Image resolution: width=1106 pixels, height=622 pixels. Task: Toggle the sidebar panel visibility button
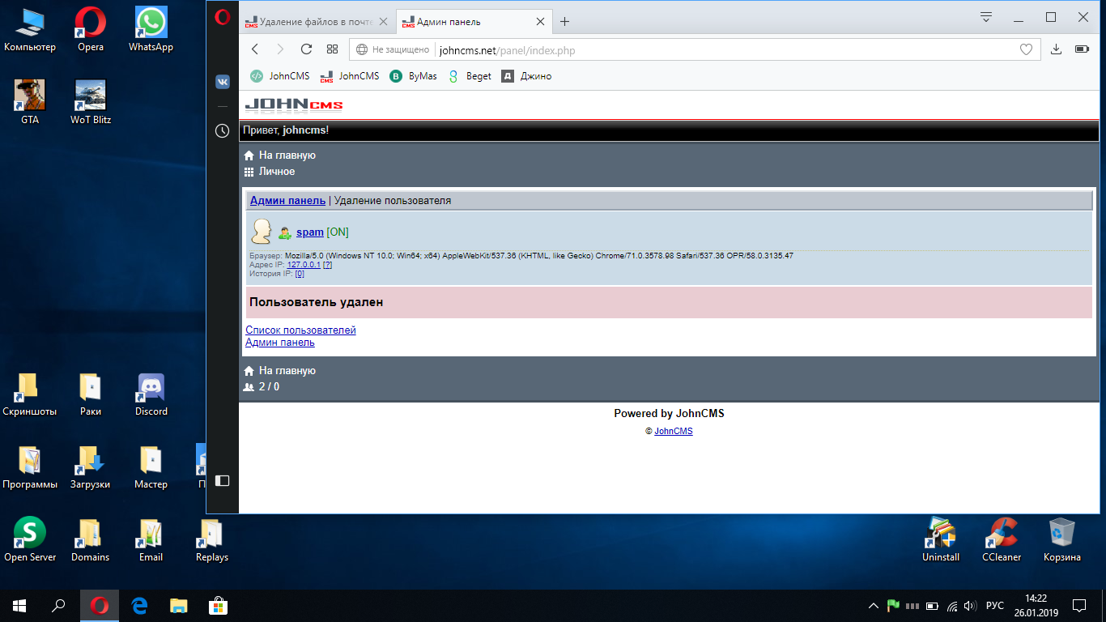coord(223,480)
